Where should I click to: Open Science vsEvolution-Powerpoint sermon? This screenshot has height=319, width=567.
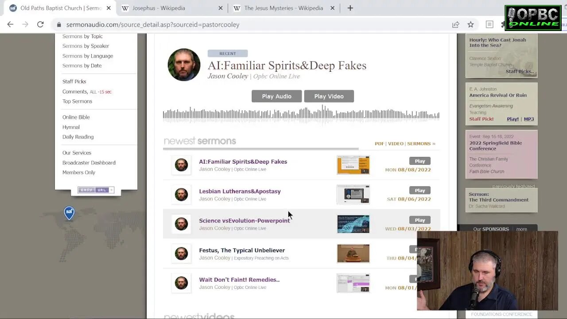pos(244,221)
